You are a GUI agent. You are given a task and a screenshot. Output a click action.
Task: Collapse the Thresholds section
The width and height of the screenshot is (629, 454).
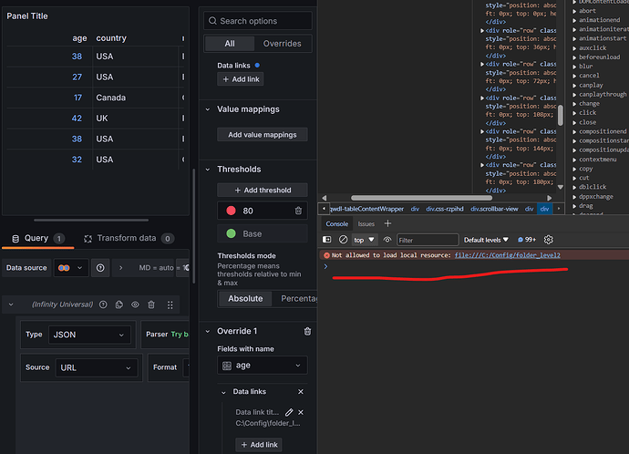pos(208,170)
